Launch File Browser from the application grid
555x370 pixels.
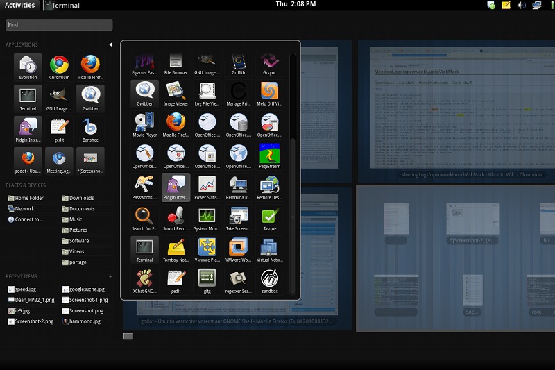point(176,64)
